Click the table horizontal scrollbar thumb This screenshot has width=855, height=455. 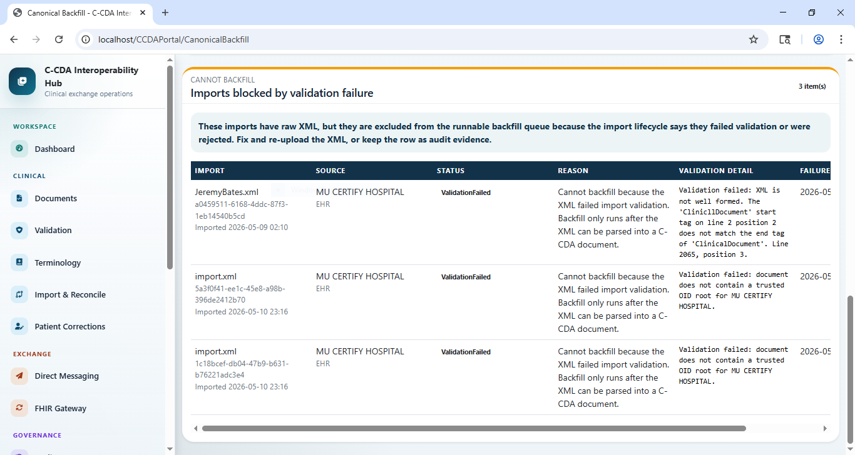point(474,429)
